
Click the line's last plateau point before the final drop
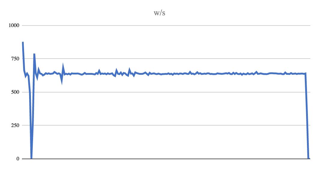[305, 73]
